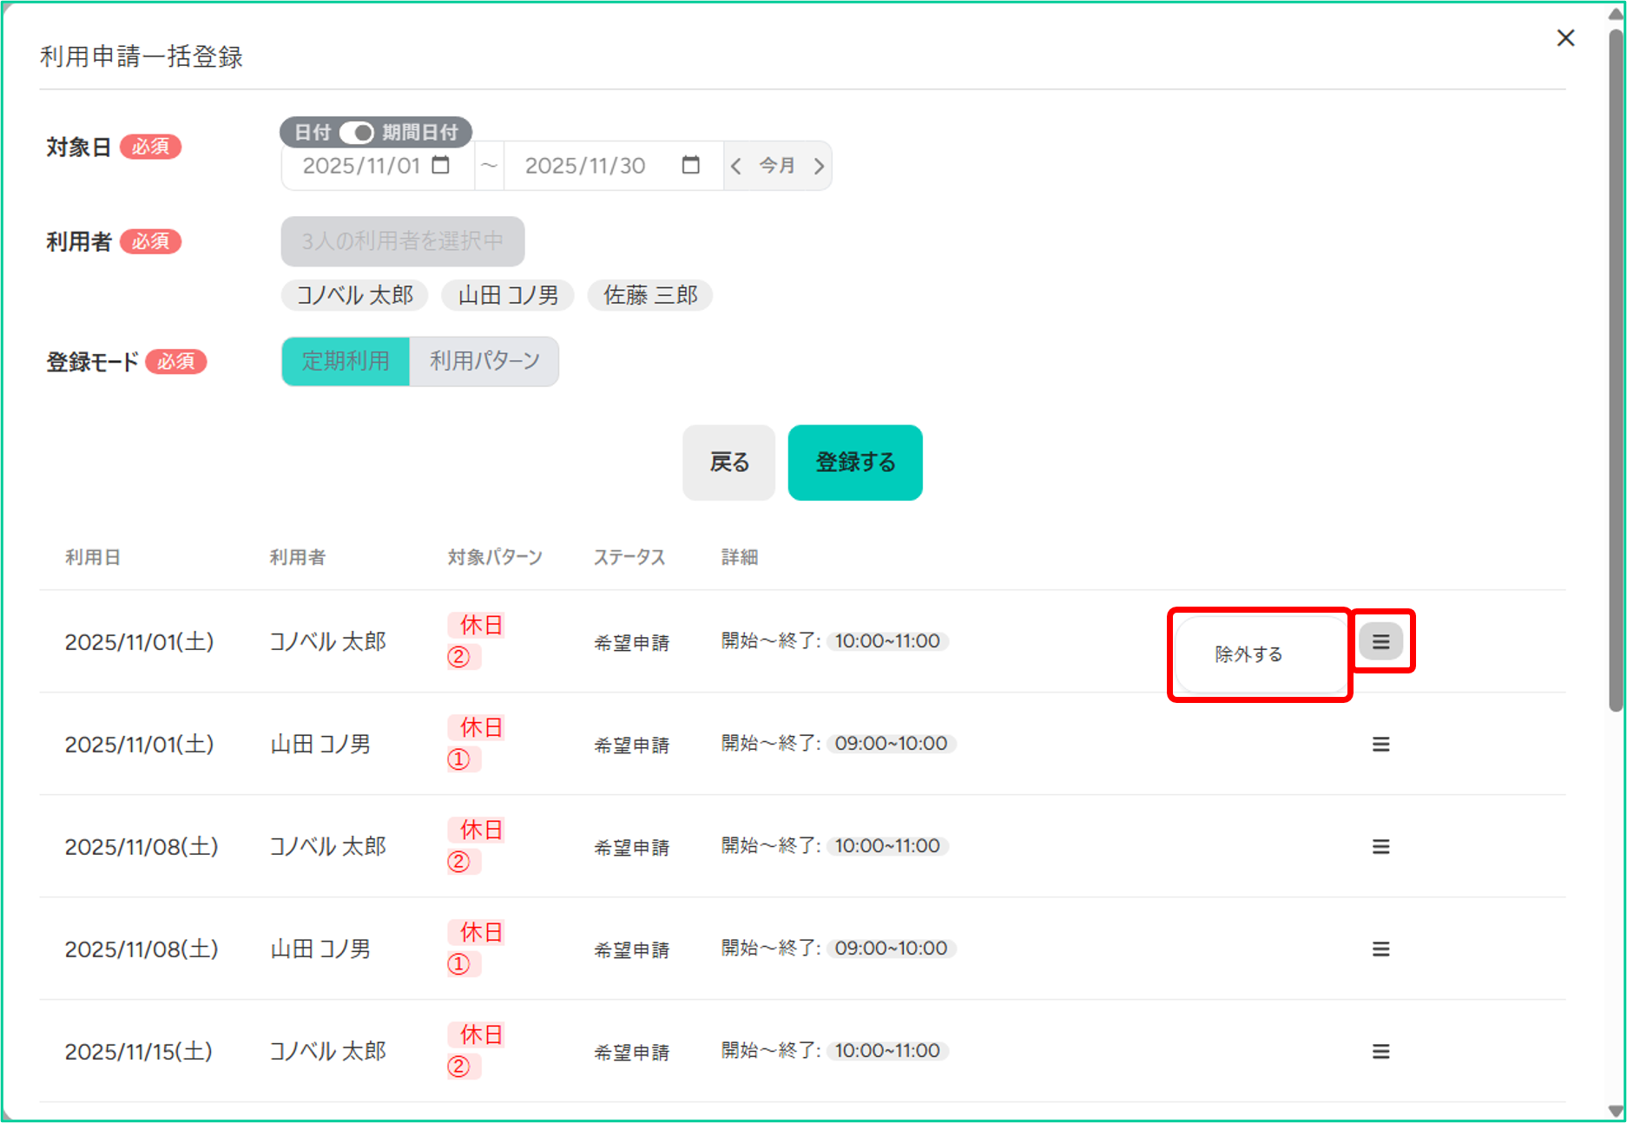
Task: Open row menu for 山田 コノ男 on 2025/11/08
Action: 1380,949
